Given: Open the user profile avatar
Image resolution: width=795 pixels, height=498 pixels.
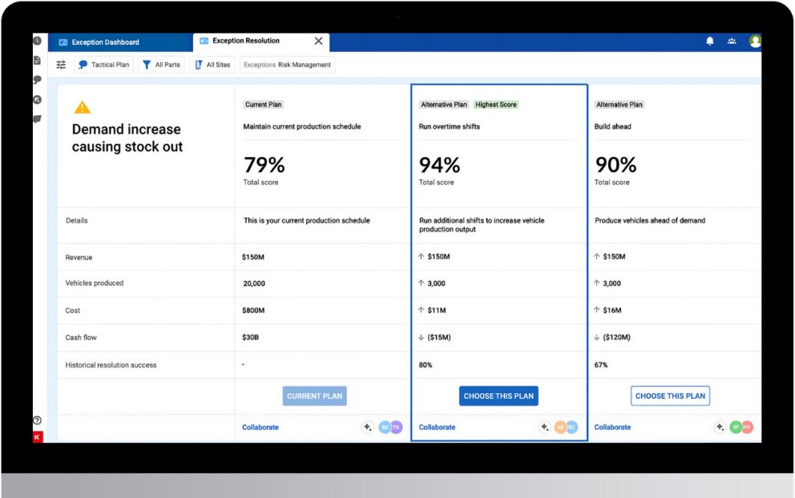Looking at the screenshot, I should (754, 42).
